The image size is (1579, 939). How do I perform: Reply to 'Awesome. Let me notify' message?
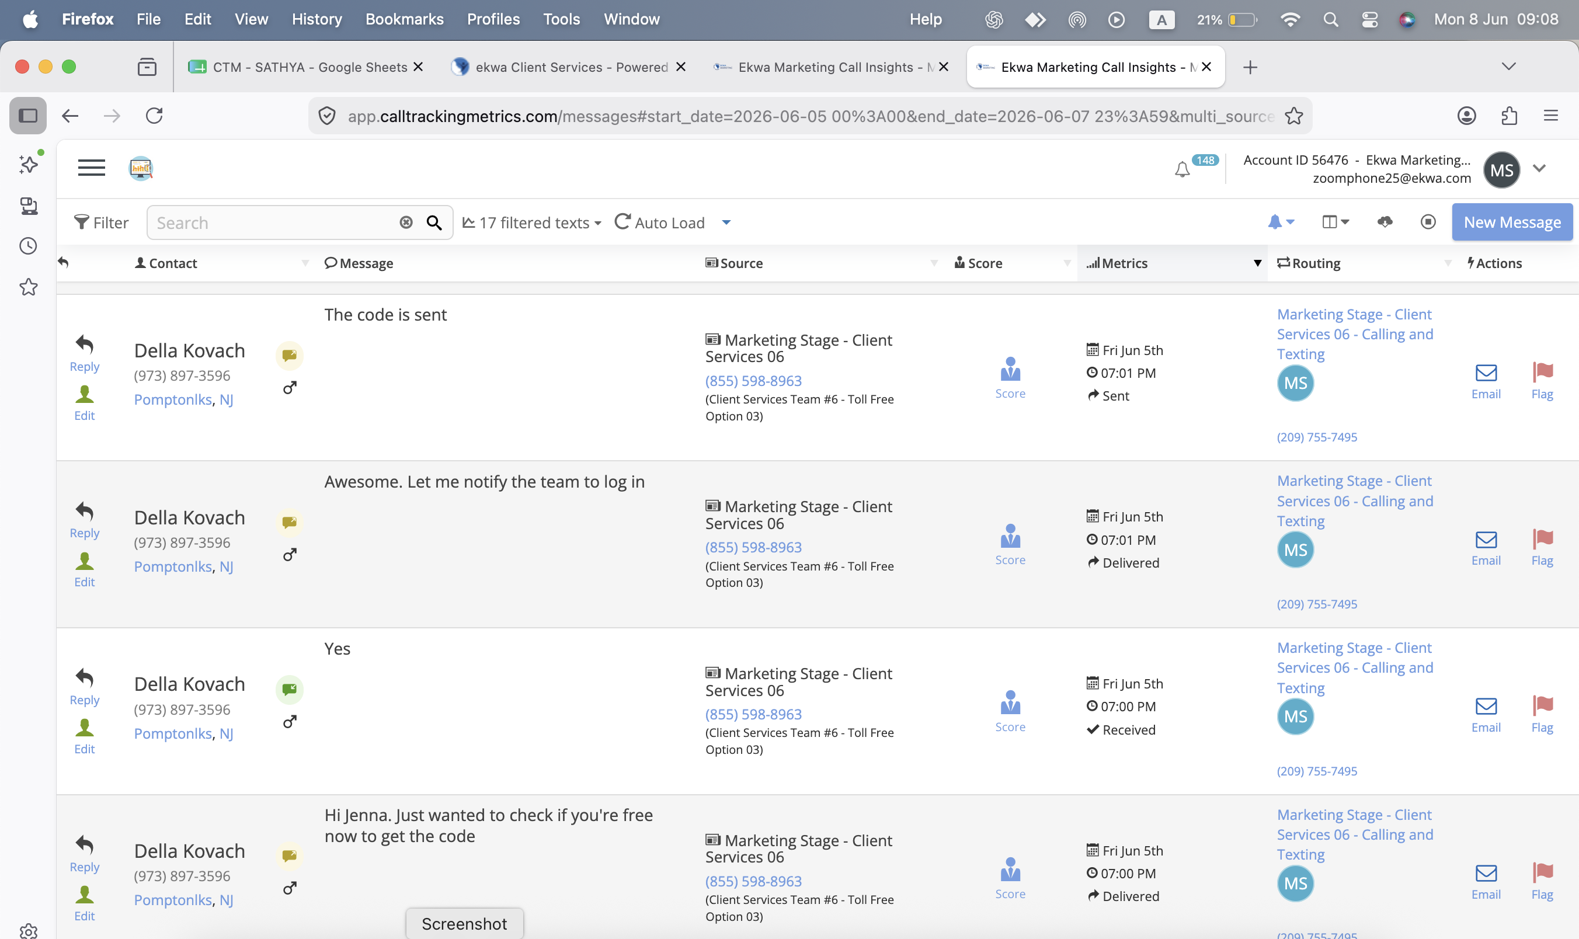(x=84, y=520)
